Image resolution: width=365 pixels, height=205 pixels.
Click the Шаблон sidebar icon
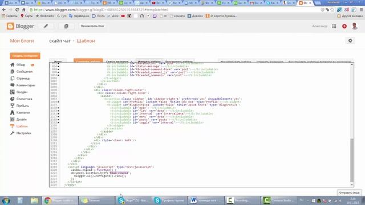pos(13,126)
